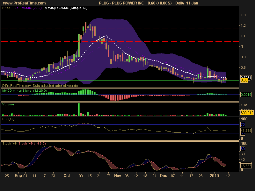Select the 16.667 stochastic value box
The width and height of the screenshot is (255, 191).
[246, 166]
